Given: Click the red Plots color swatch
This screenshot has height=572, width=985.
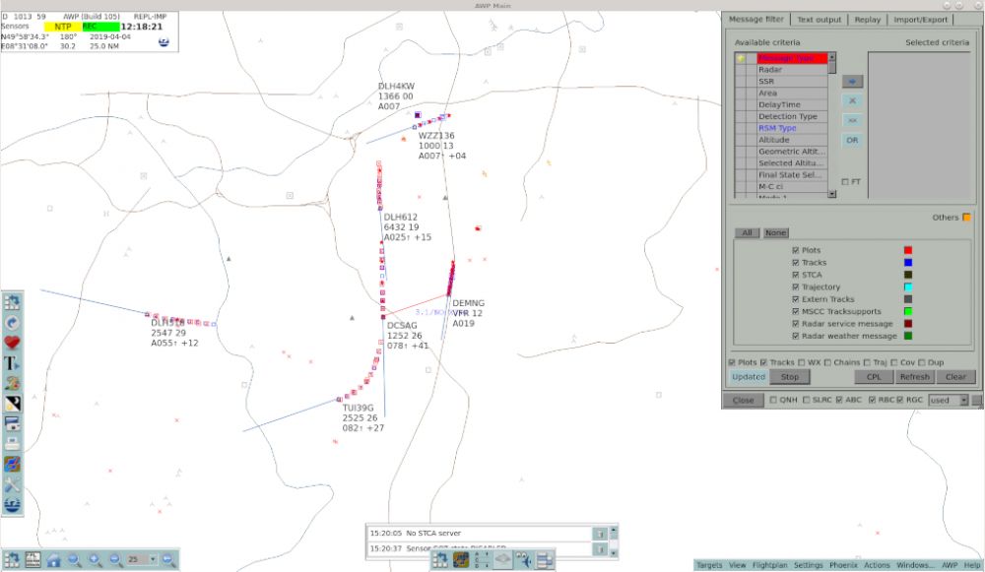Looking at the screenshot, I should point(908,251).
